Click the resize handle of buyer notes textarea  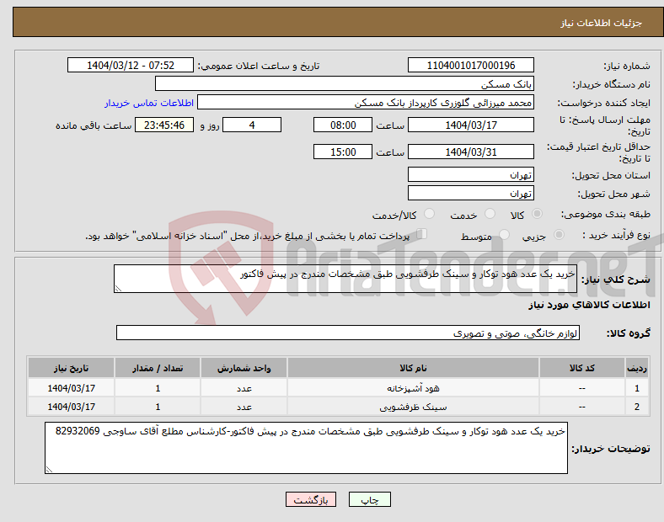pos(49,470)
